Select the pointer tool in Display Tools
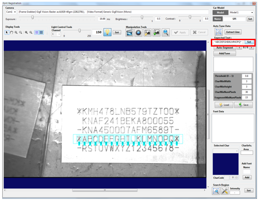The image size is (260, 201). click(7, 33)
